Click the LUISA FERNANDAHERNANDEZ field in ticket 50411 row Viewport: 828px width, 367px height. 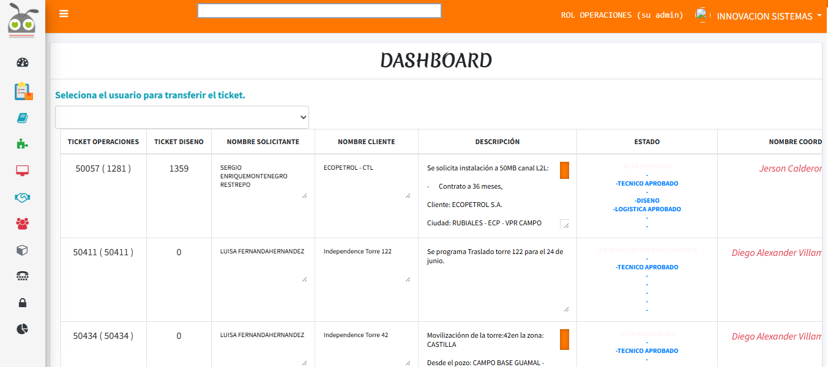click(263, 264)
